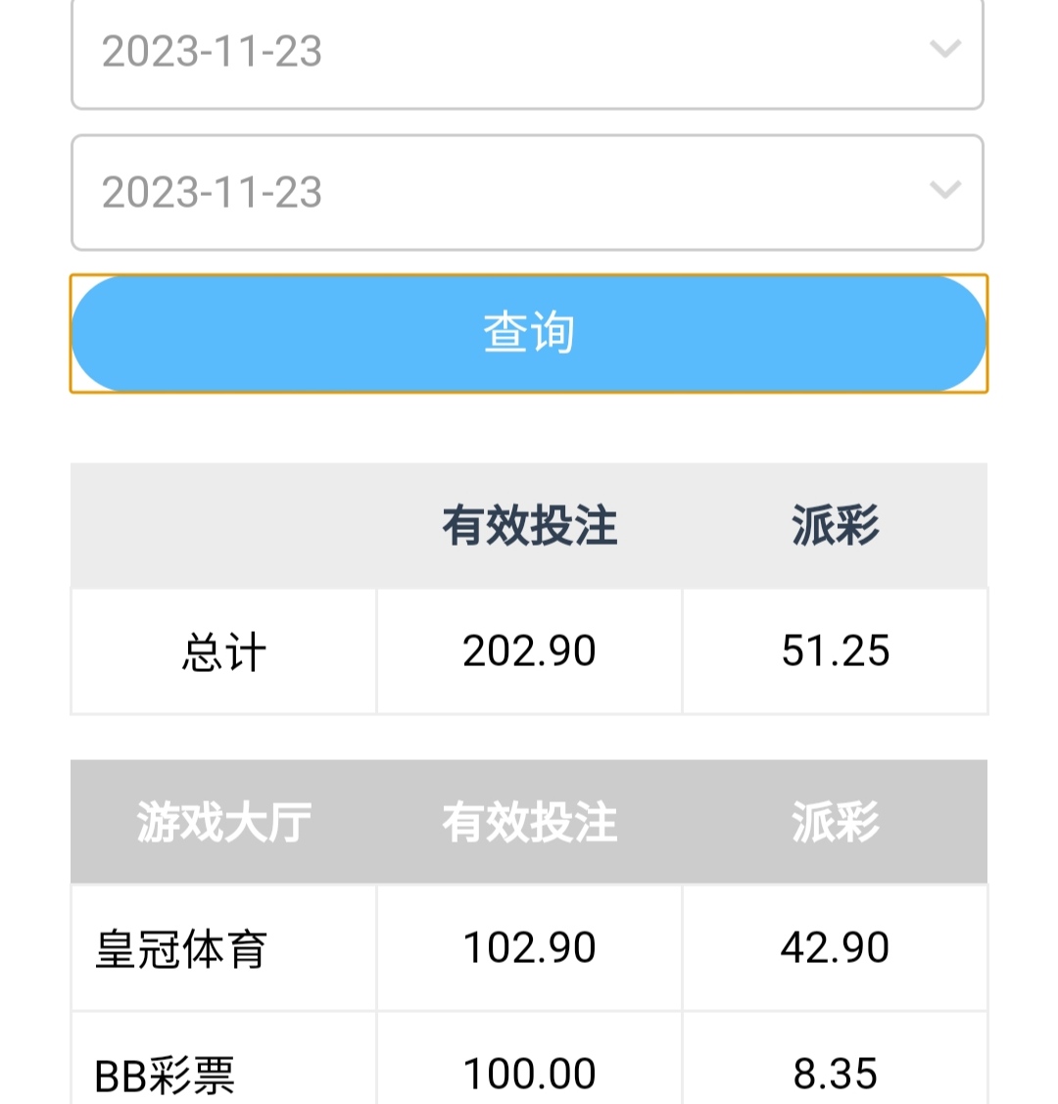
Task: Select the 总计 row label
Action: point(223,652)
